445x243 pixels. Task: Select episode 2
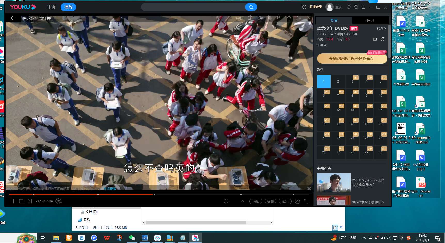pos(338,82)
